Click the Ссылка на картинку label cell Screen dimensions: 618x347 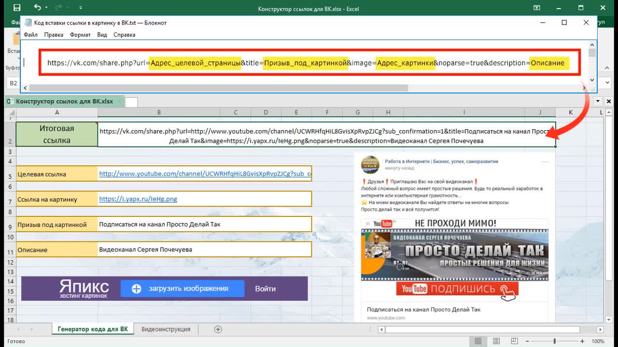coord(57,199)
